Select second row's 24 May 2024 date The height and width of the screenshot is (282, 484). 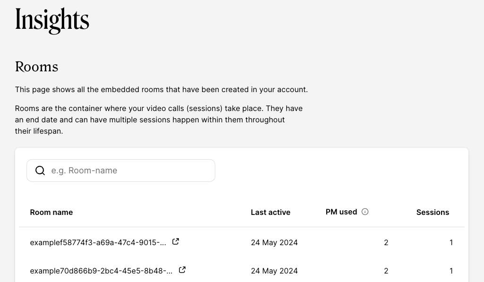[274, 271]
